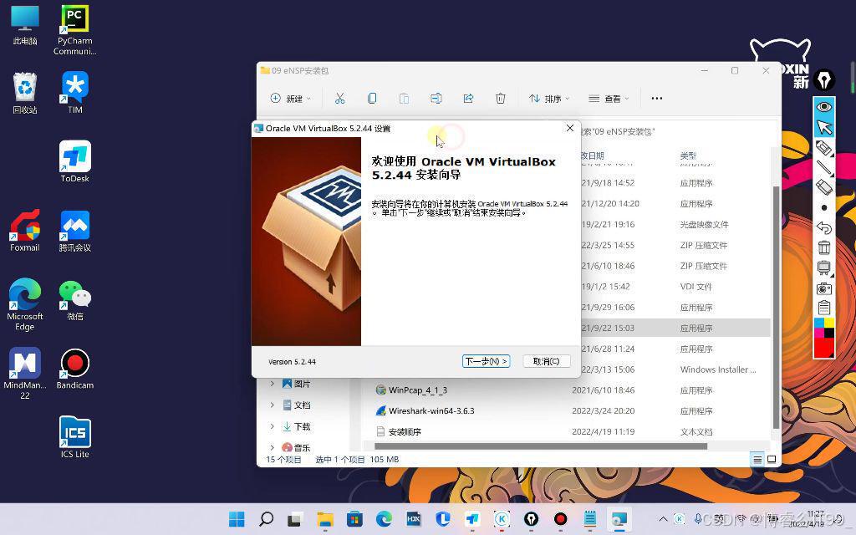This screenshot has width=856, height=535.
Task: Switch Explorer to large icons view
Action: point(772,459)
